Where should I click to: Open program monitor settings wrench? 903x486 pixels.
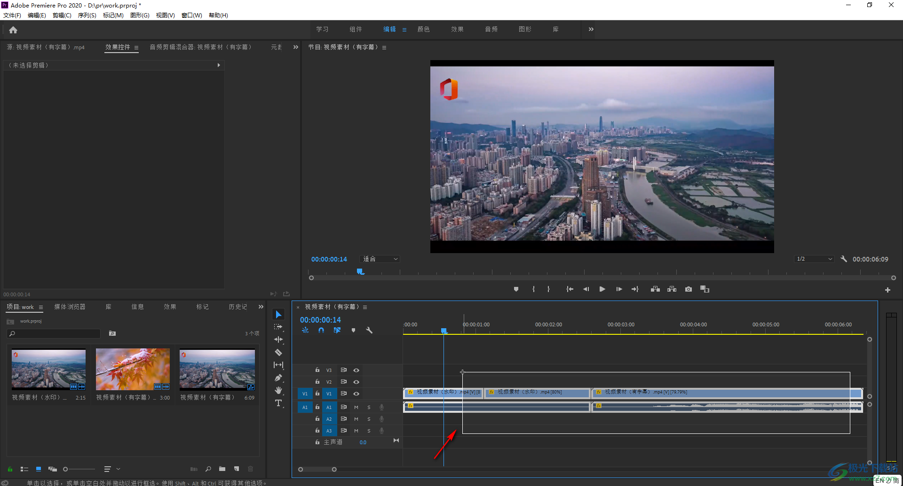coord(844,259)
